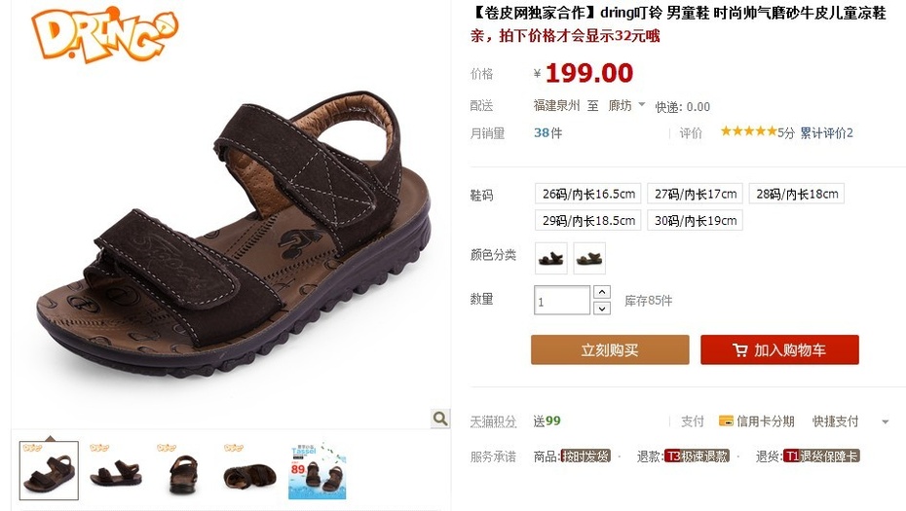The height and width of the screenshot is (511, 906).
Task: View the blue promotional 89 thumbnail
Action: tap(318, 470)
